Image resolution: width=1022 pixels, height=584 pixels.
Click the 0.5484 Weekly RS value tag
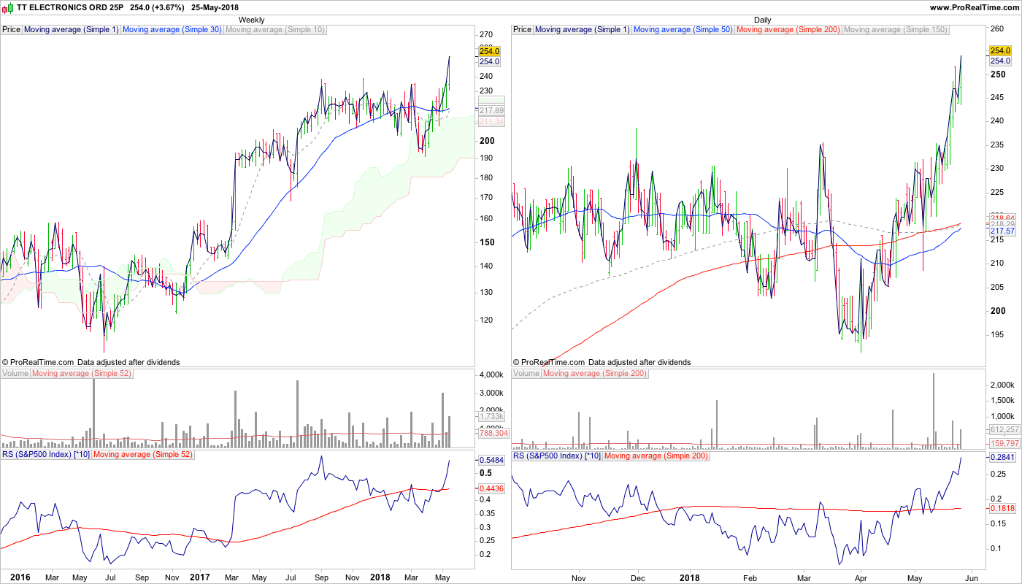[x=492, y=461]
